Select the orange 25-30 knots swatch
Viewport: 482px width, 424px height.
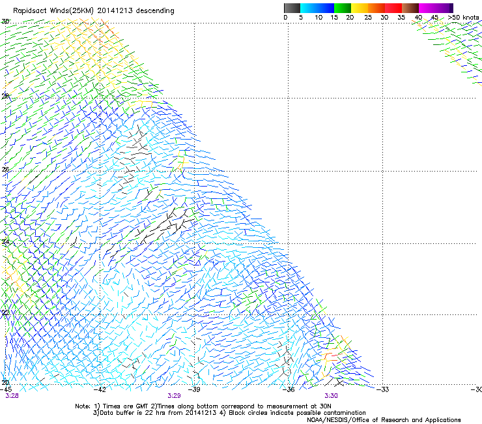(376, 8)
